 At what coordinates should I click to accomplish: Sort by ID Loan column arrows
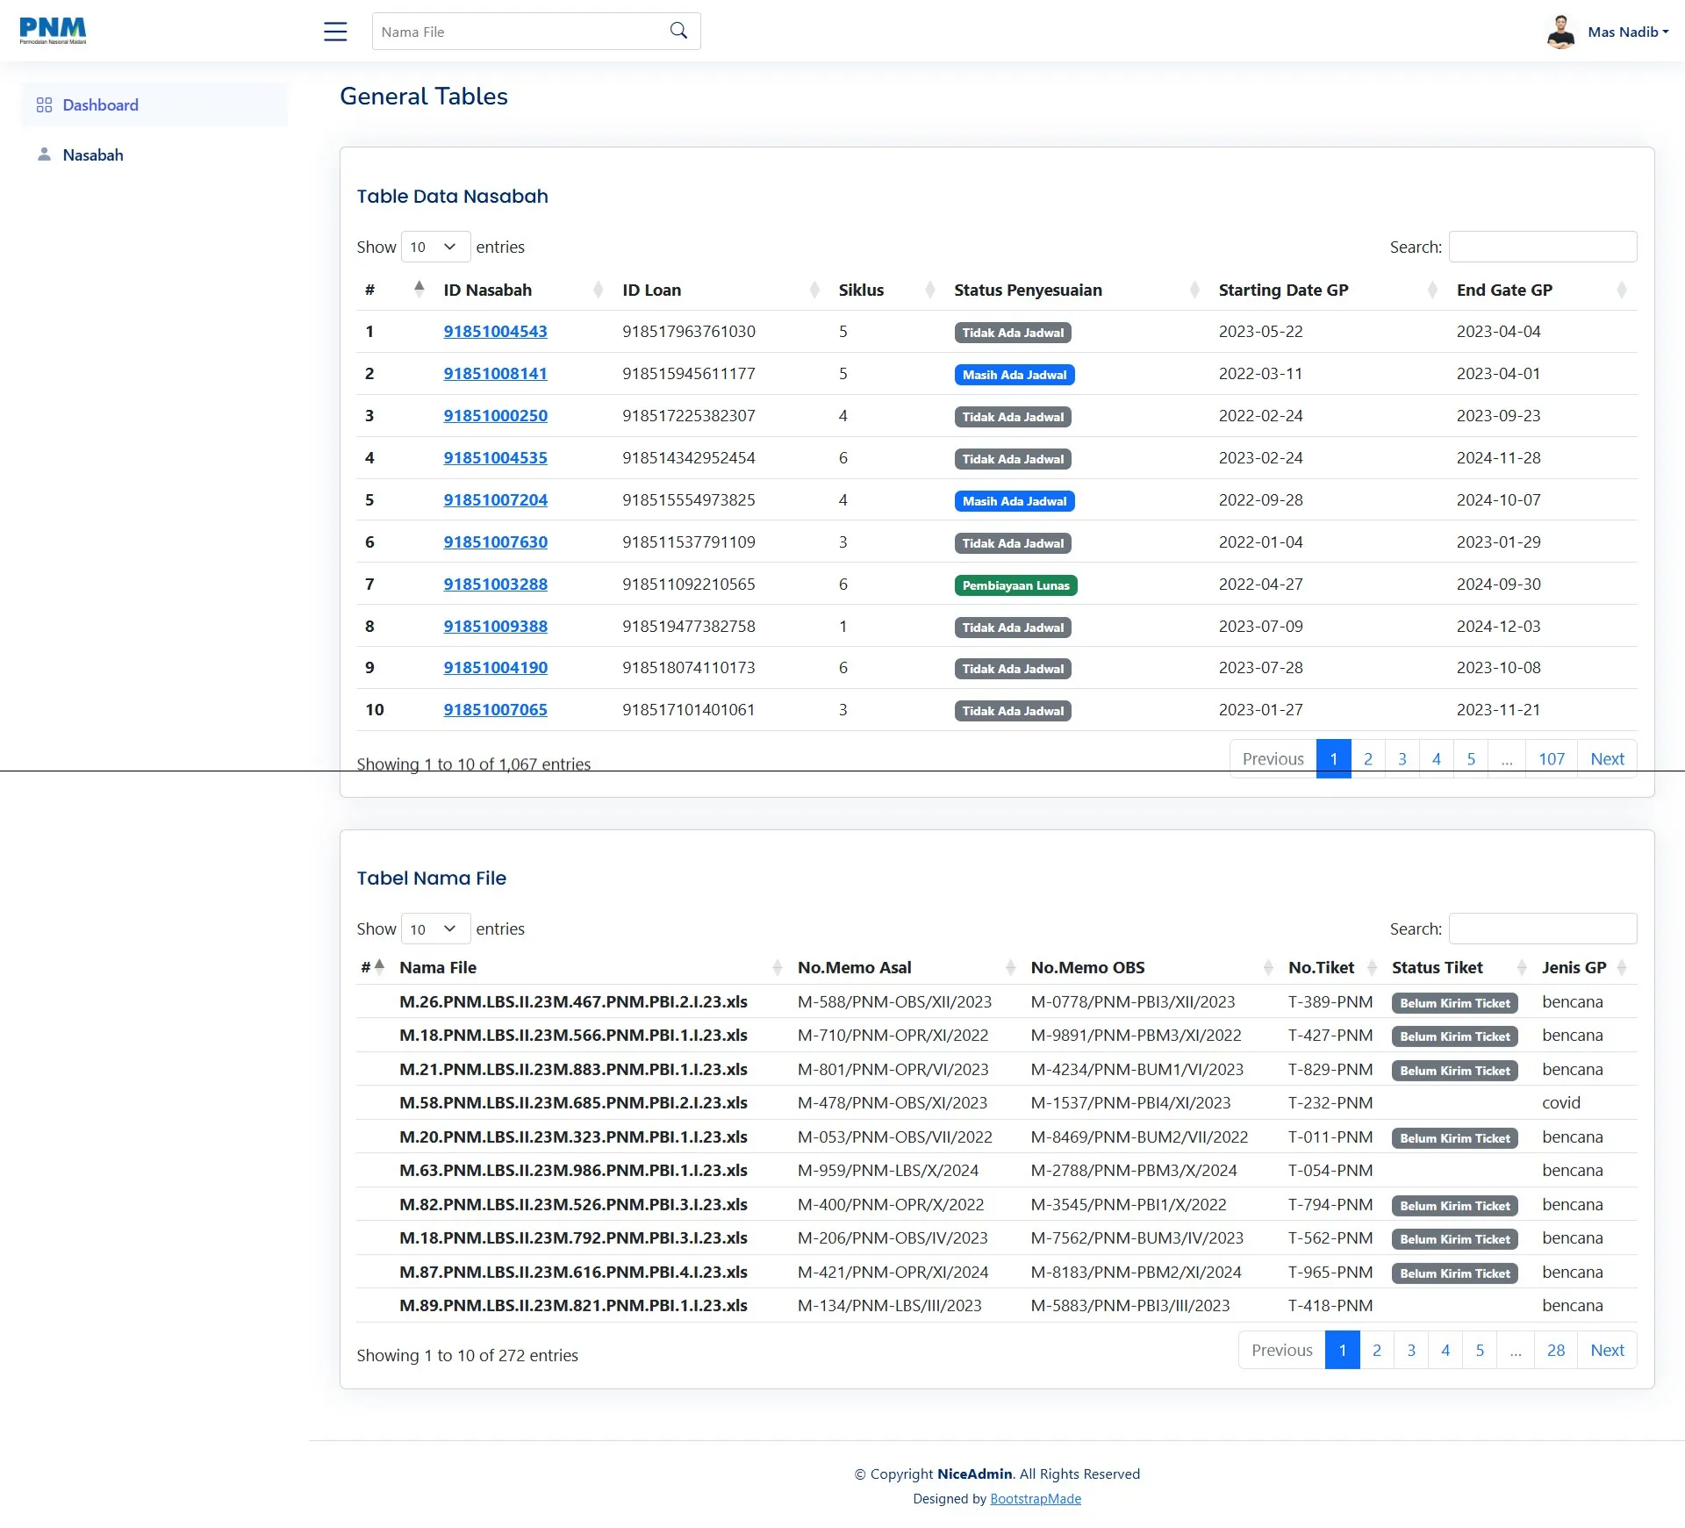tap(814, 290)
